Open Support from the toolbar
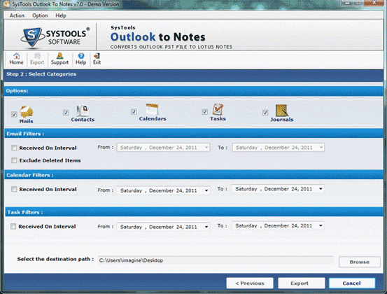 59,59
